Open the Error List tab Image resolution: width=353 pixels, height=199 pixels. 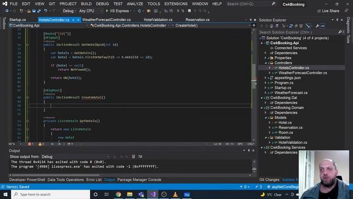[94, 180]
